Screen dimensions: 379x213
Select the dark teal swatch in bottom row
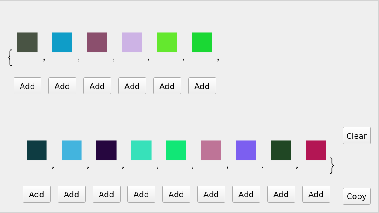tap(37, 150)
